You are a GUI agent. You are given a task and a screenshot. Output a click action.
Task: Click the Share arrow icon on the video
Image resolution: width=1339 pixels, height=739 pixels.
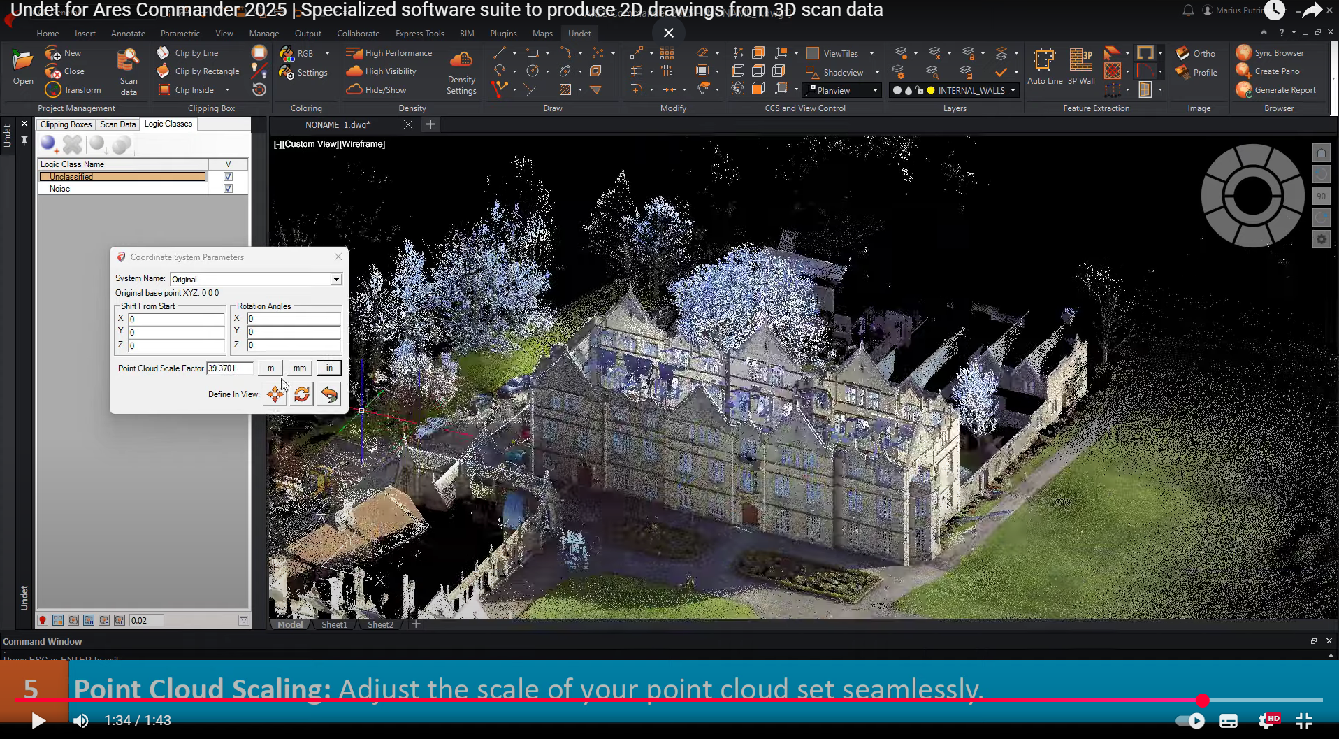(x=1312, y=10)
